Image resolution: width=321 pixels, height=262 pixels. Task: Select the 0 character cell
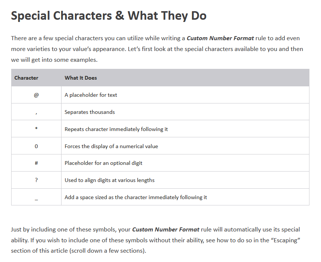click(x=36, y=146)
